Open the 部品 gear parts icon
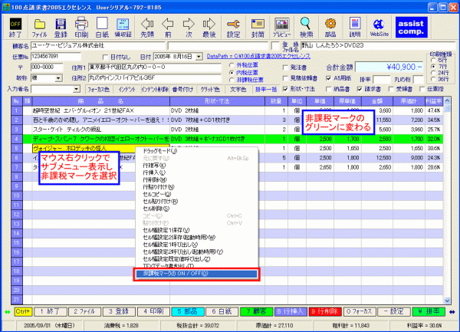Image resolution: width=460 pixels, height=332 pixels. [330, 28]
